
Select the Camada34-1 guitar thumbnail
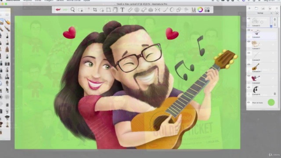coord(256,67)
